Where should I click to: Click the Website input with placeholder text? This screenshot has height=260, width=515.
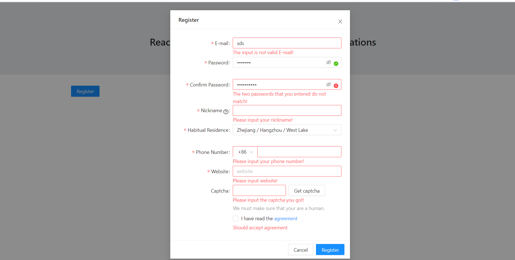pyautogui.click(x=287, y=171)
